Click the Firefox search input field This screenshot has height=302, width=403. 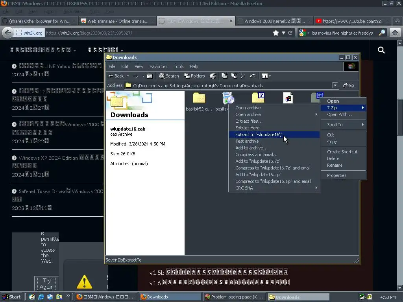coord(342,33)
